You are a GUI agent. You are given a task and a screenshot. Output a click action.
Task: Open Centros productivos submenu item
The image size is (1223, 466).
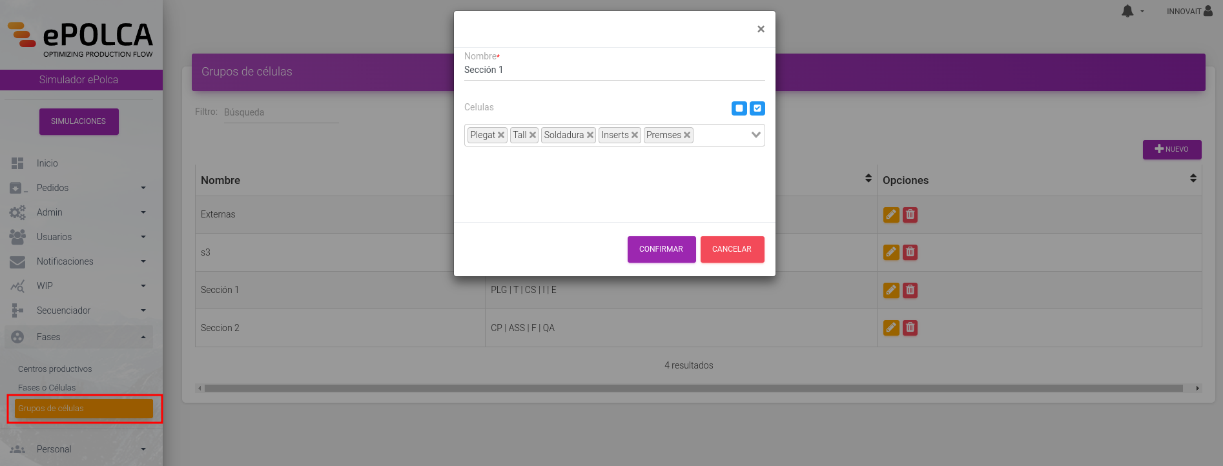point(55,369)
